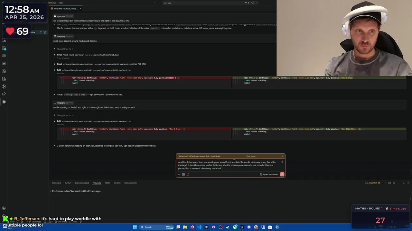Switch to the SPELL CHECKER panel tab
This screenshot has height=231, width=412.
click(130, 183)
